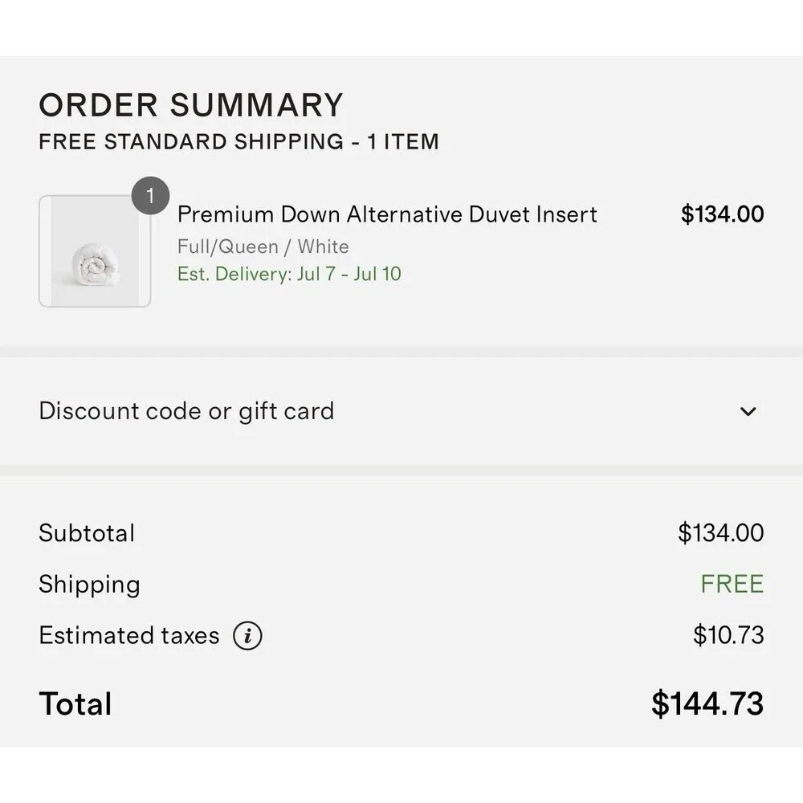Click the ORDER SUMMARY heading
This screenshot has height=803, width=803.
191,105
